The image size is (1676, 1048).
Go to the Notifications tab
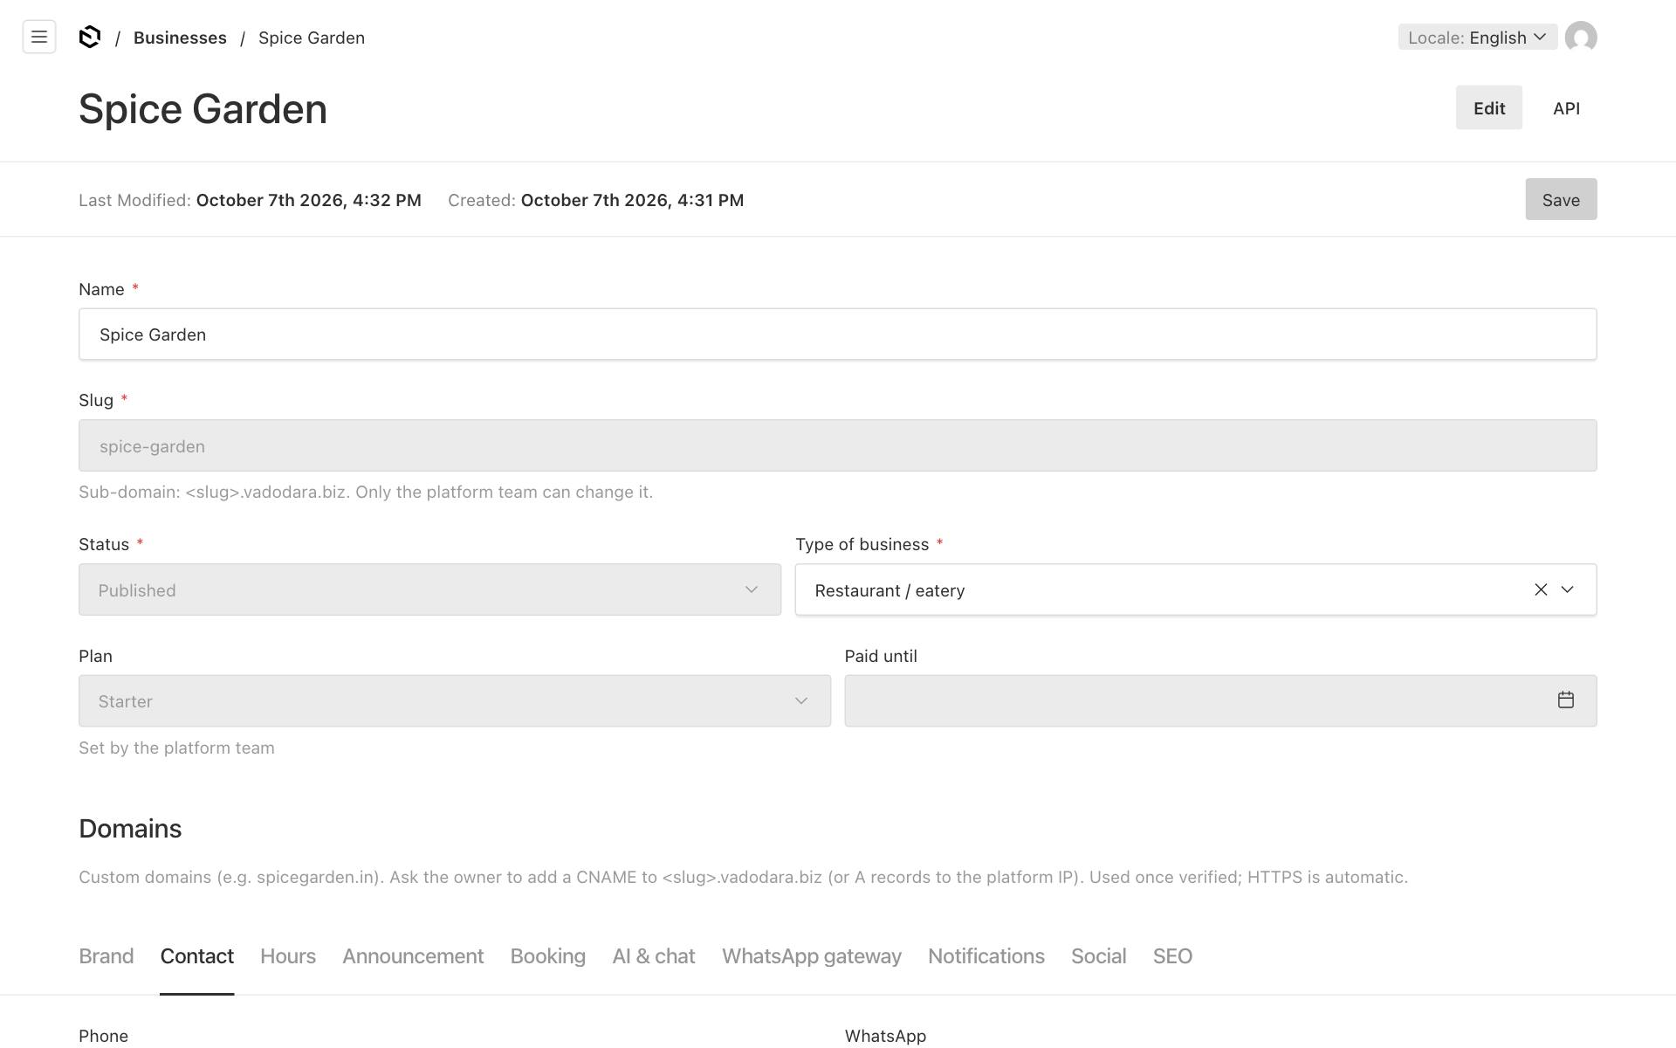[x=986, y=956]
